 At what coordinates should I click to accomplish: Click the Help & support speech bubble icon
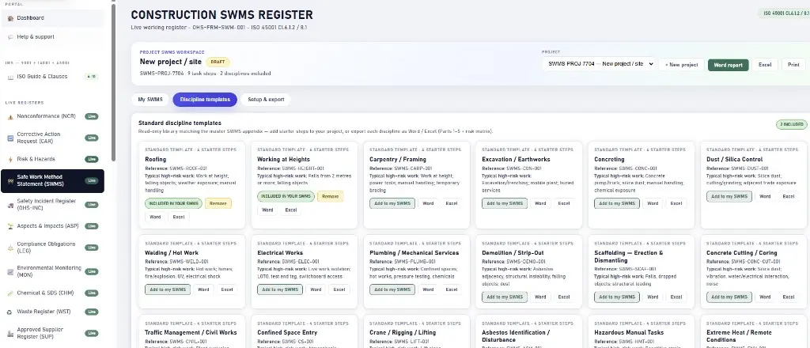click(11, 36)
